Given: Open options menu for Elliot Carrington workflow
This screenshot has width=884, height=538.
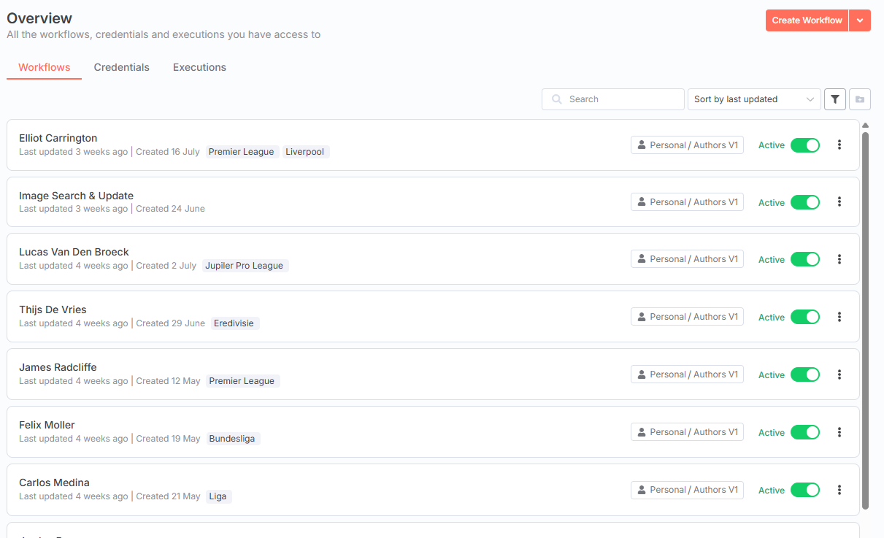Looking at the screenshot, I should [x=839, y=145].
